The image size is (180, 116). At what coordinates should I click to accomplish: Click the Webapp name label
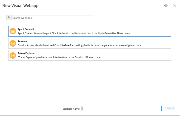coord(71,109)
